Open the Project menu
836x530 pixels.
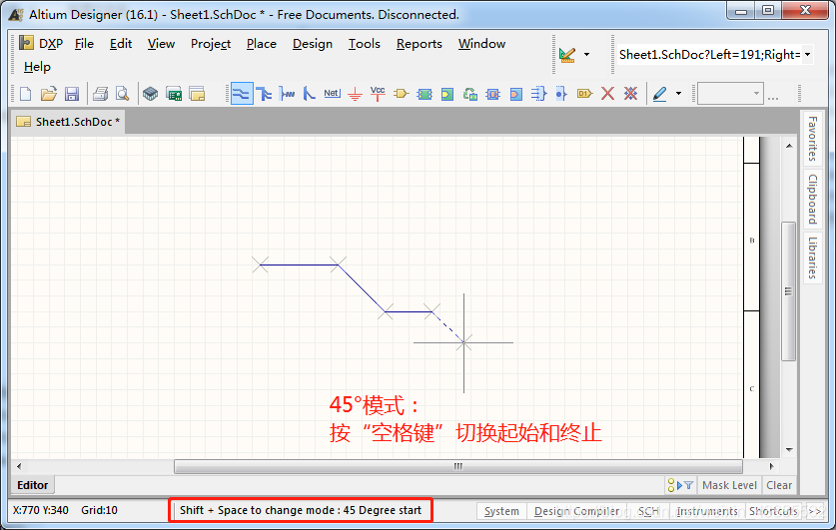pos(211,44)
